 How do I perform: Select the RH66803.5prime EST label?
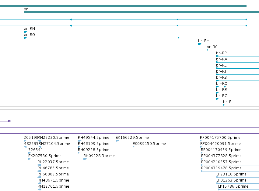click(53, 174)
